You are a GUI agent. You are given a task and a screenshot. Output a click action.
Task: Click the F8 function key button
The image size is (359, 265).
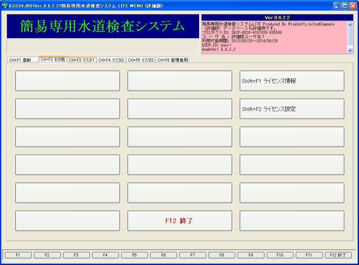point(222,255)
